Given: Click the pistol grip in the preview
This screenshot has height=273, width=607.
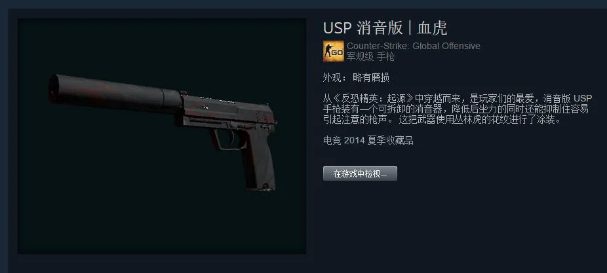Looking at the screenshot, I should pyautogui.click(x=258, y=158).
